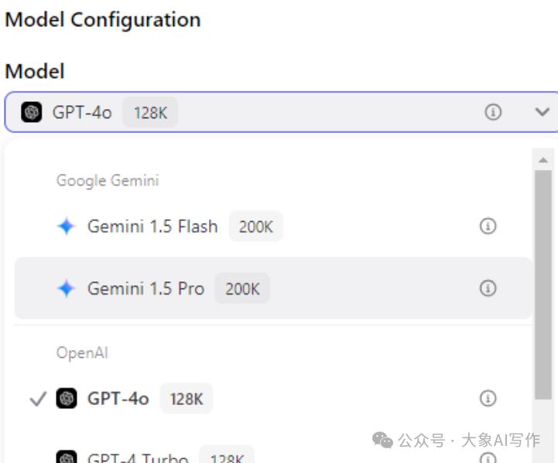
Task: Click the Gemini 1.5 Flash sparkle icon
Action: coord(67,226)
